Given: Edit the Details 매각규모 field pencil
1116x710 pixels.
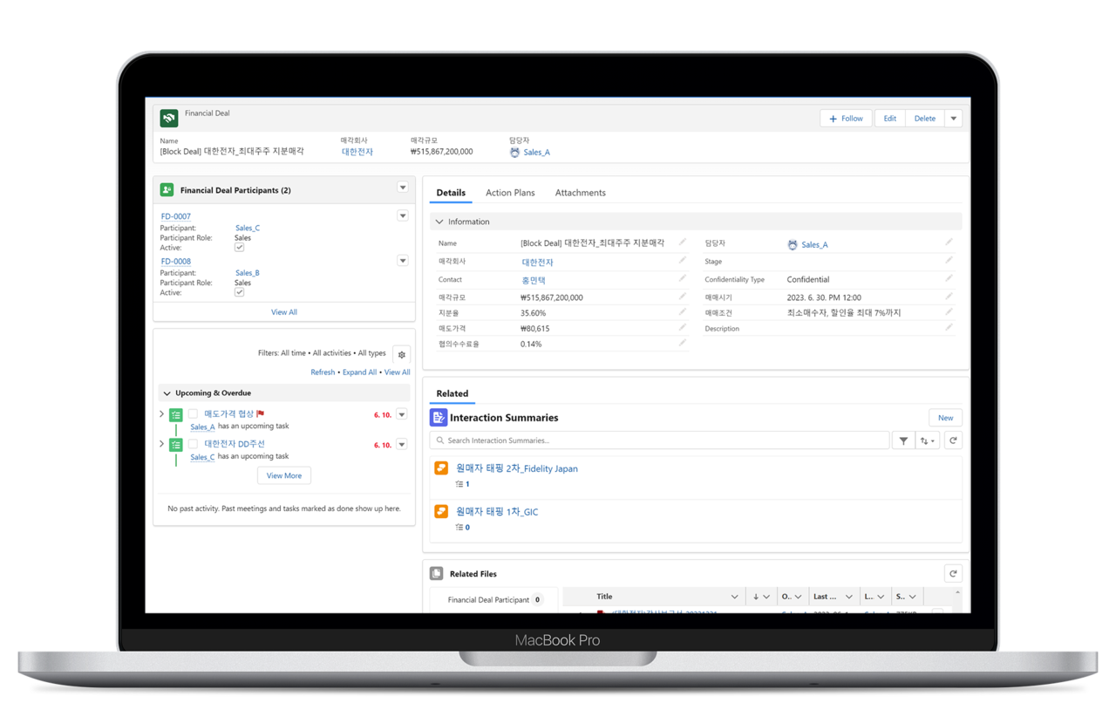Looking at the screenshot, I should point(683,297).
